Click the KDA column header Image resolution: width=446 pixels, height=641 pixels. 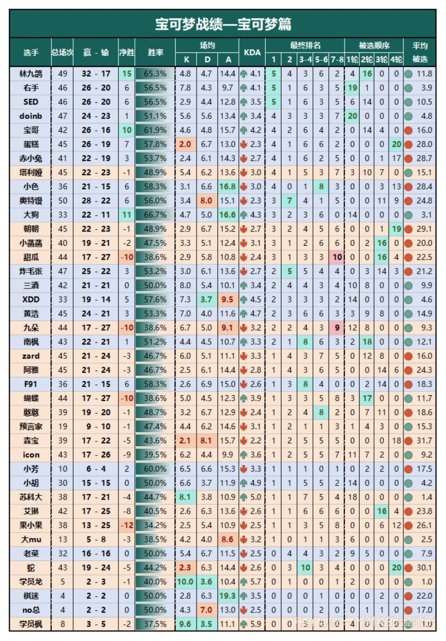coord(252,52)
